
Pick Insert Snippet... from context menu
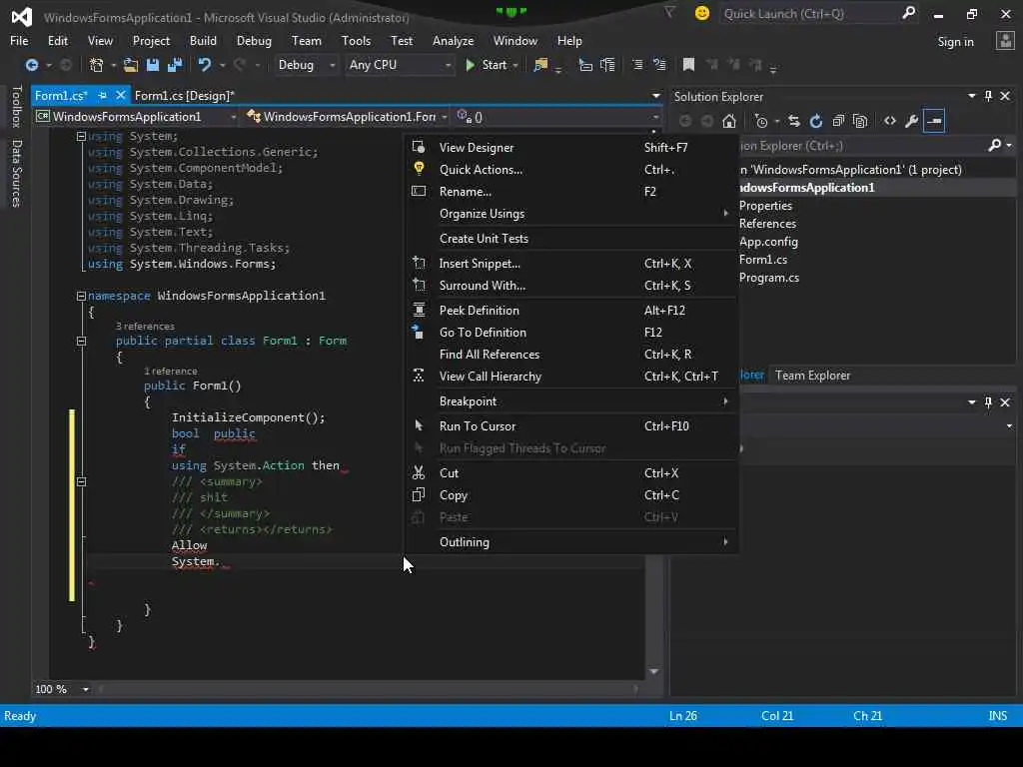[x=571, y=263]
